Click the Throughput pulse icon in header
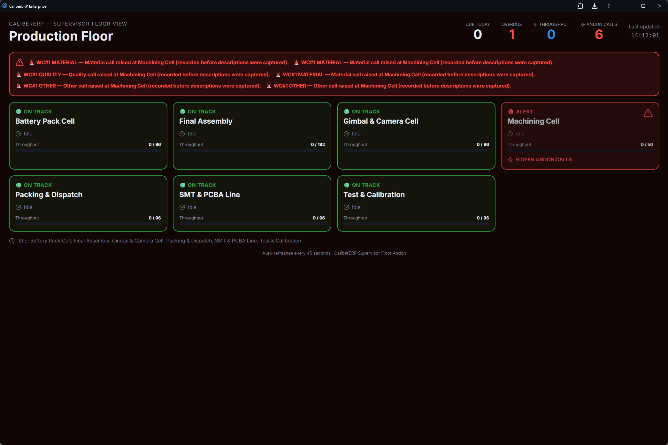Image resolution: width=668 pixels, height=445 pixels. (x=535, y=25)
